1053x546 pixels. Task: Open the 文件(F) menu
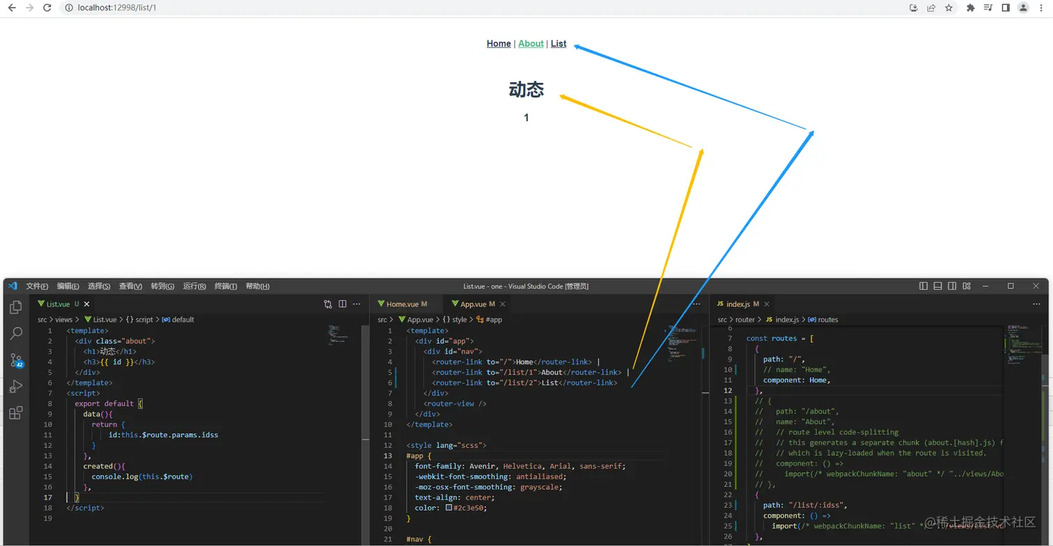(x=37, y=286)
